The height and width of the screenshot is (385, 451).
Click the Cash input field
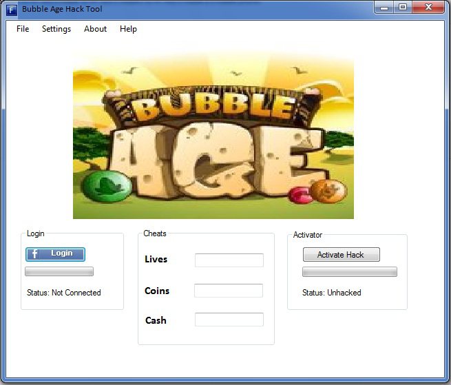click(229, 320)
